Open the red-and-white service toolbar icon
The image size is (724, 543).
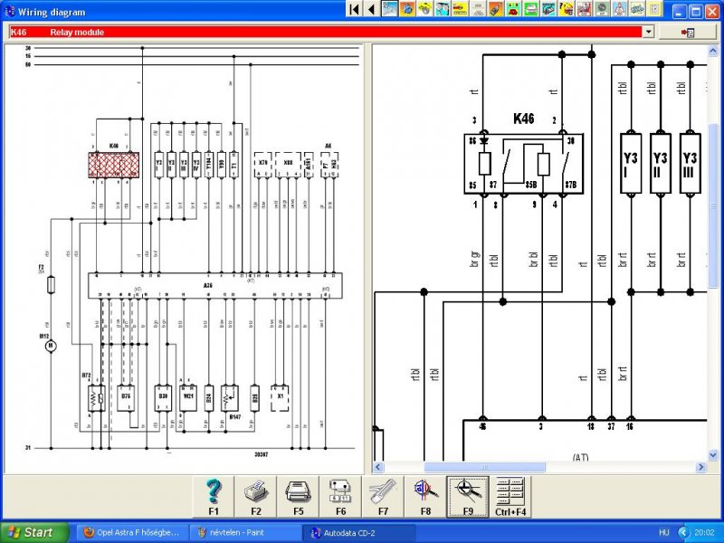584,9
